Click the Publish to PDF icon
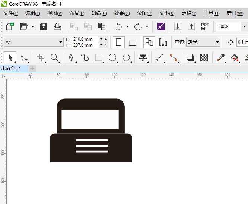 click(x=205, y=26)
